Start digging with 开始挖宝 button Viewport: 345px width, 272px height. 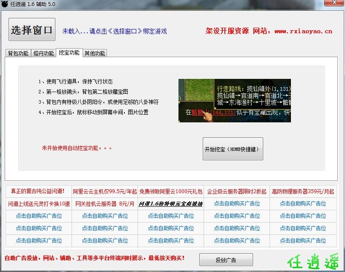tap(233, 149)
